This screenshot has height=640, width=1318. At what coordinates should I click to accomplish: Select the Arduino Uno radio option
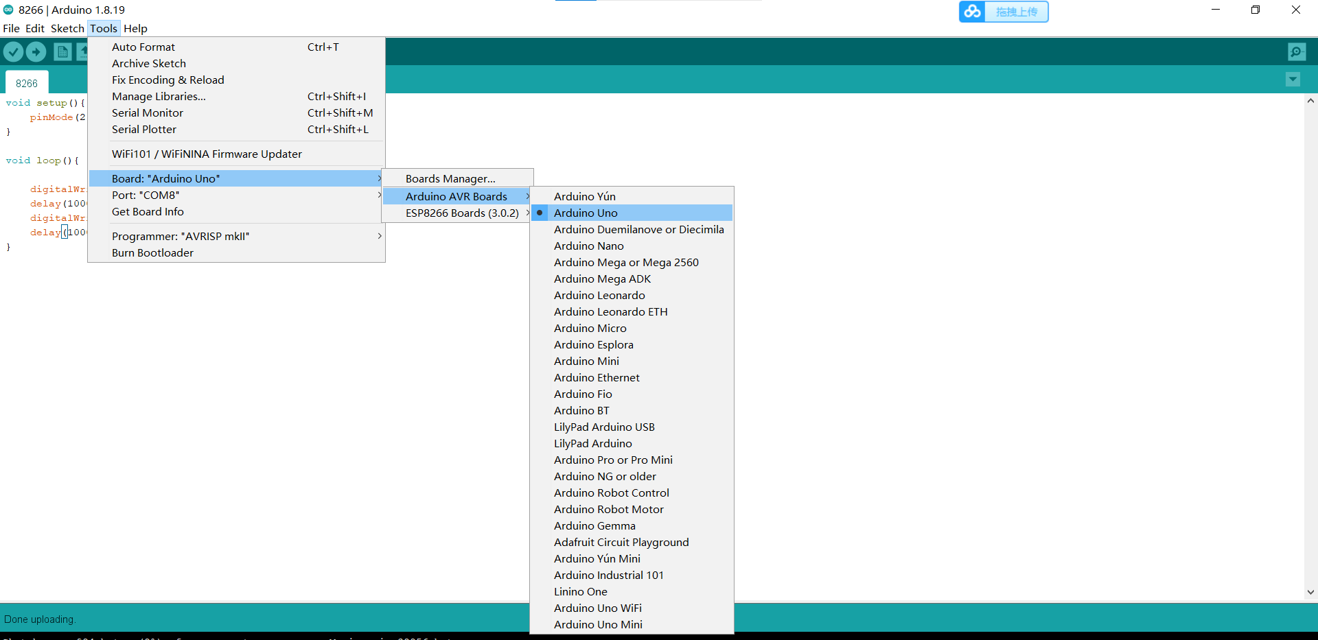[632, 213]
